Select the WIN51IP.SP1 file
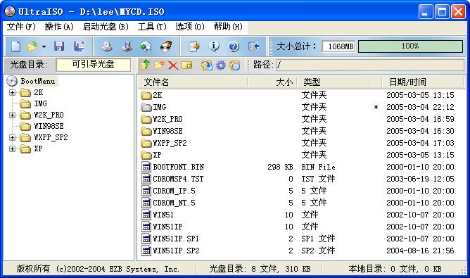Viewport: 470px width, 278px height. tap(176, 239)
